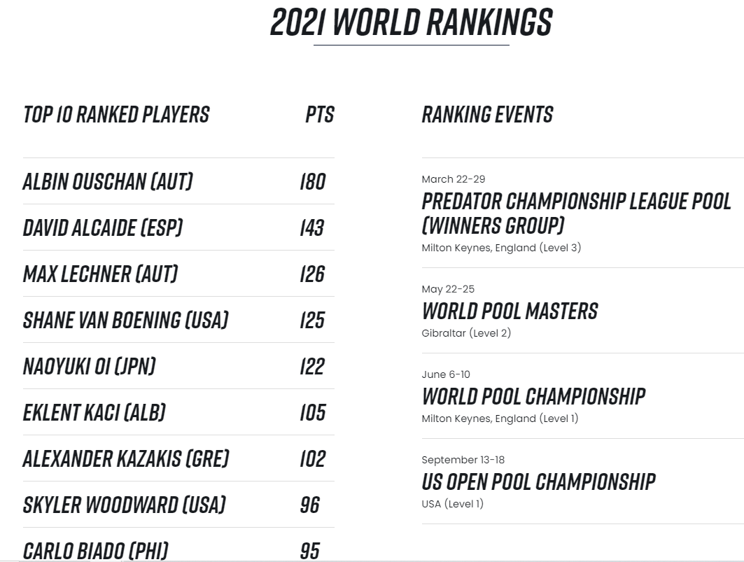This screenshot has height=562, width=744.
Task: Click Alexander Kazakis (GRE) name
Action: [126, 458]
